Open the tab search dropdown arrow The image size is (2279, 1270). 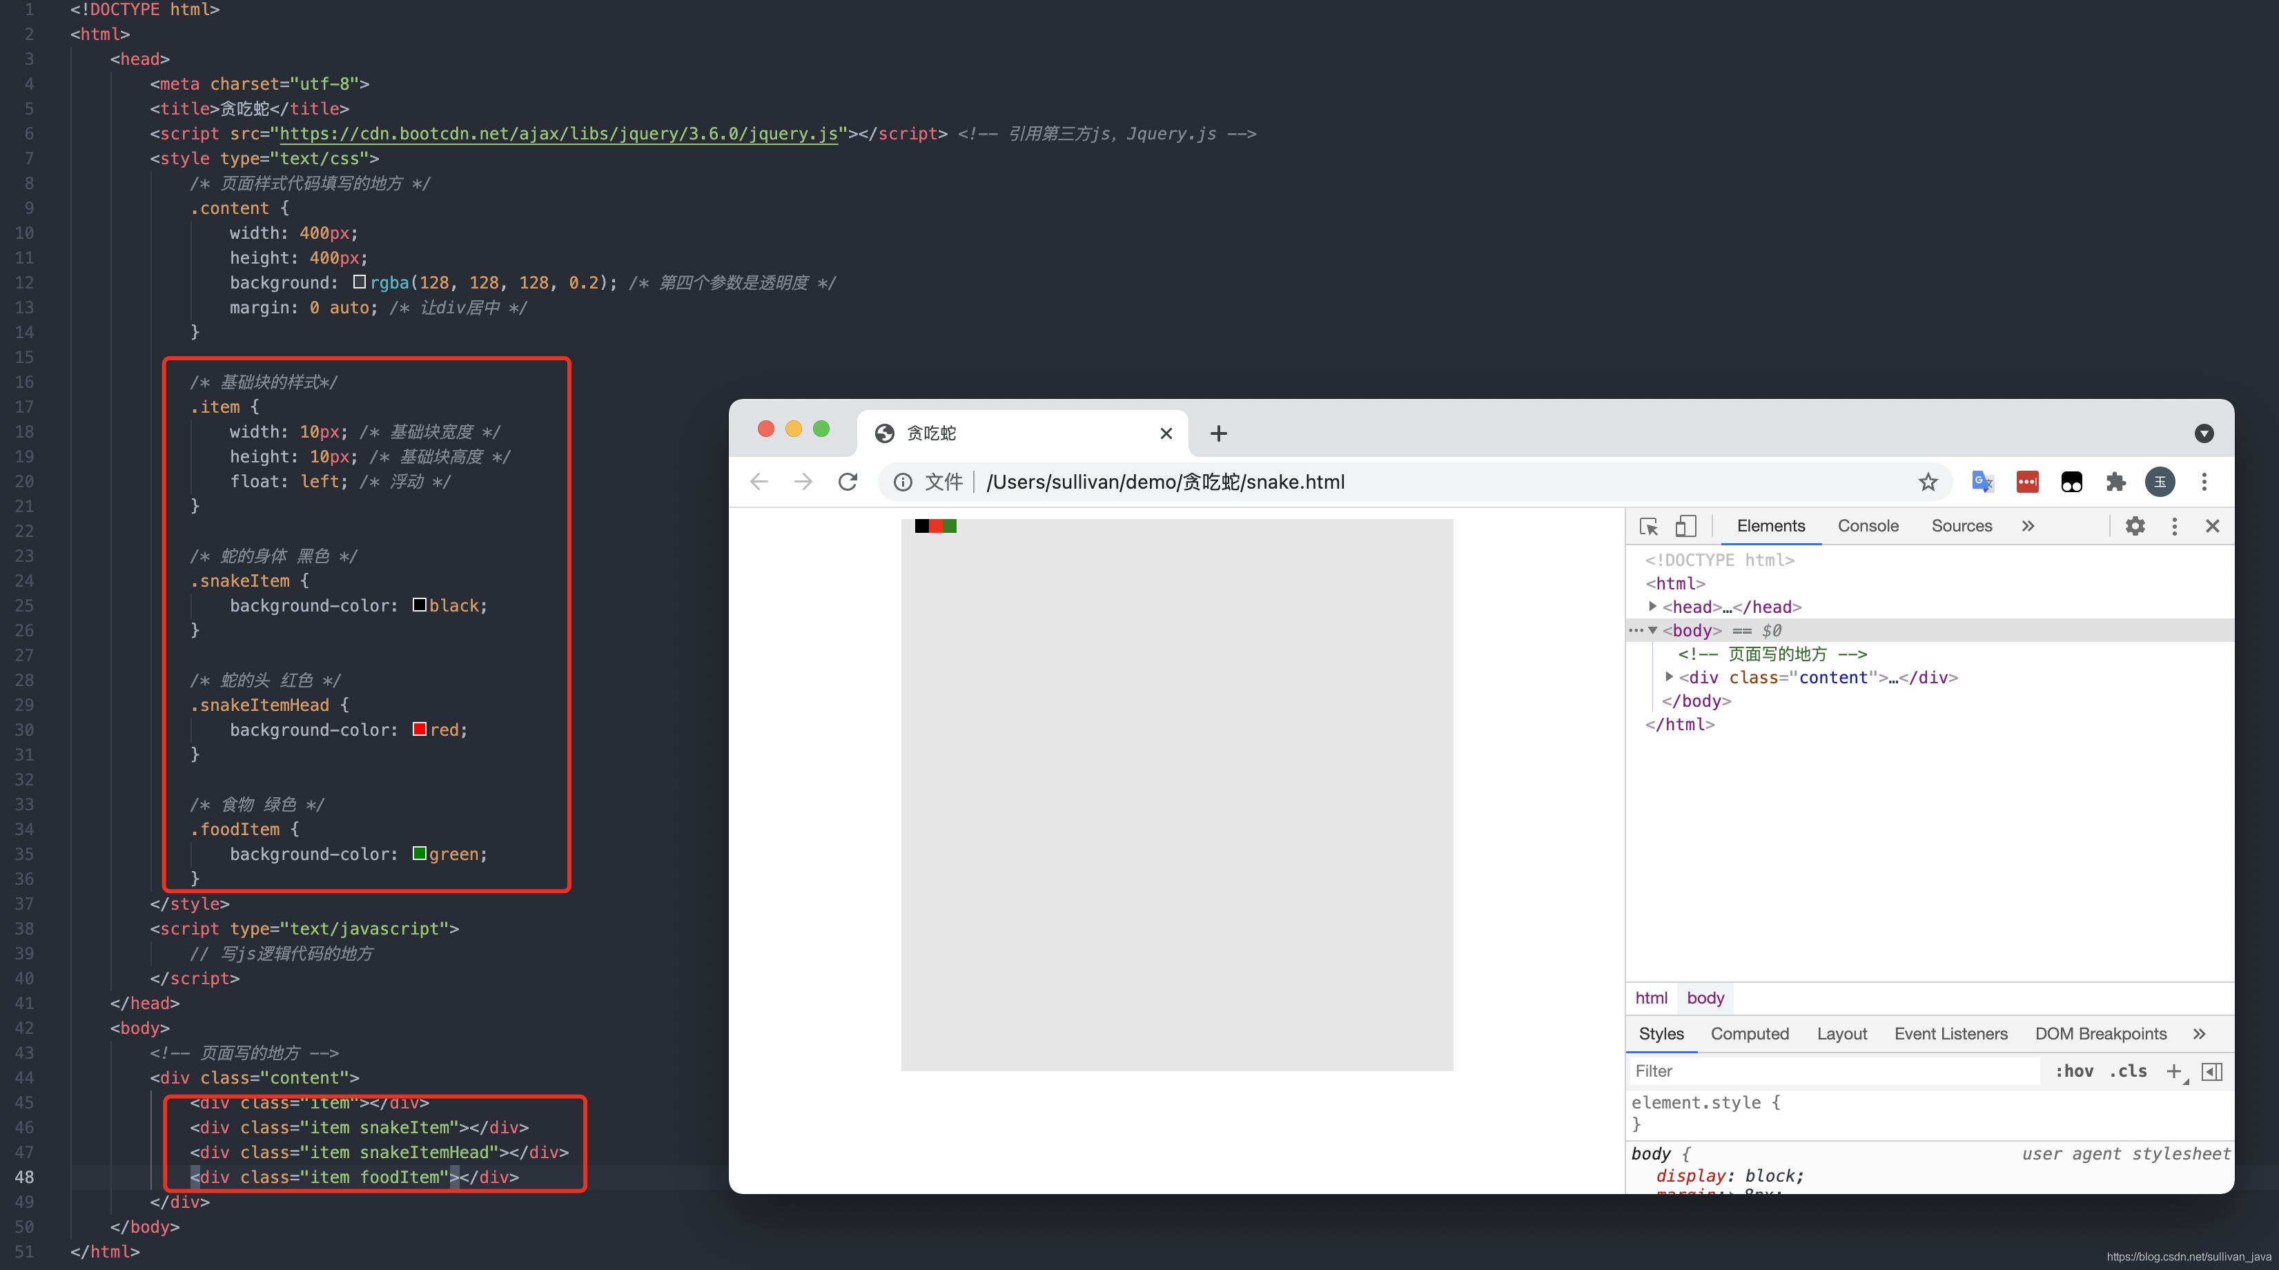[2204, 433]
